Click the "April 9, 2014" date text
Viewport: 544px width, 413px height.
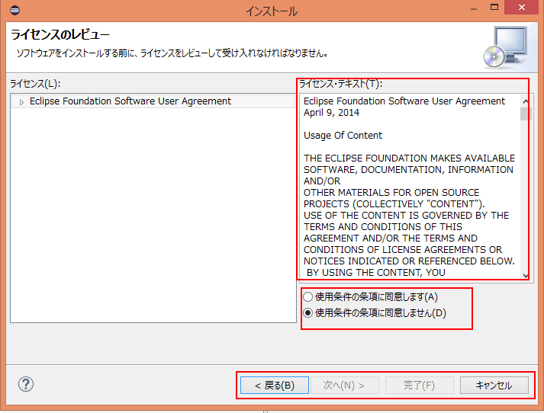[331, 113]
